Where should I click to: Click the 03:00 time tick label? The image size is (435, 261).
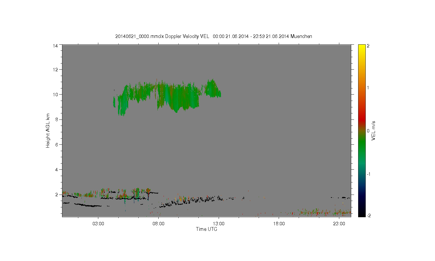98,224
